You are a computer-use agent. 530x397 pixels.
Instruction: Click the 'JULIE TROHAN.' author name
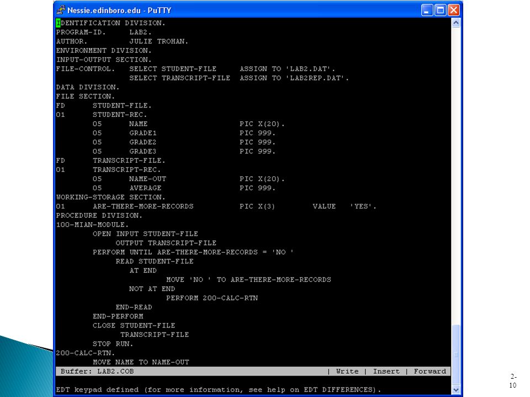coord(158,41)
